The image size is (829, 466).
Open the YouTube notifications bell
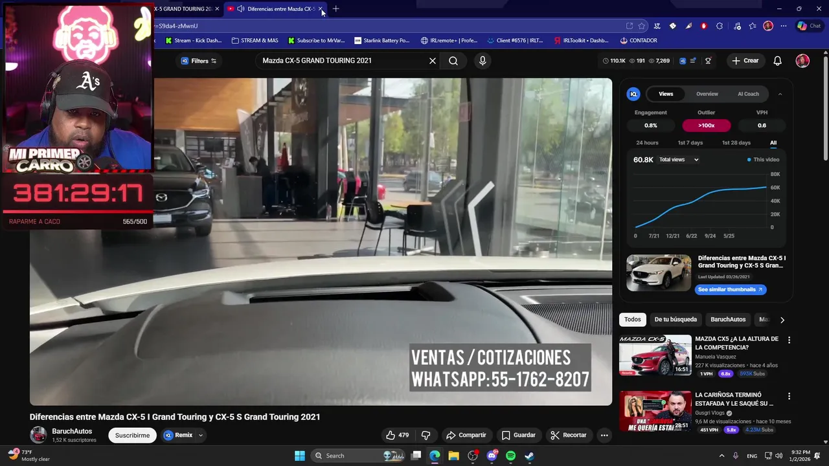(x=778, y=61)
